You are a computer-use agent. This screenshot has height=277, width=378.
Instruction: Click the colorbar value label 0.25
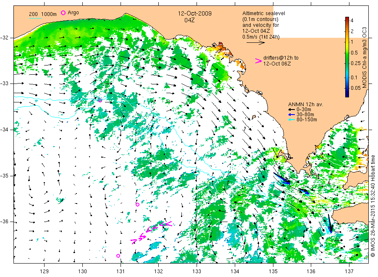click(x=356, y=63)
